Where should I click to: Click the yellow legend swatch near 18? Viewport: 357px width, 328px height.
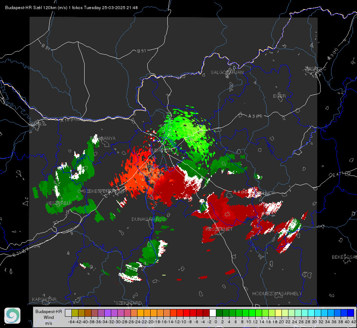[278, 313]
